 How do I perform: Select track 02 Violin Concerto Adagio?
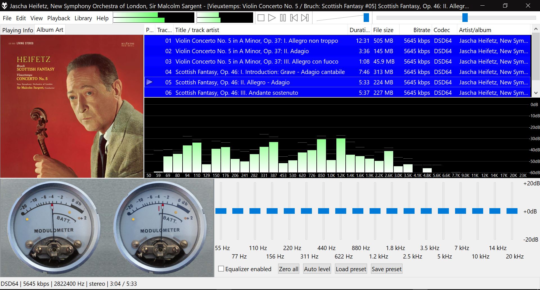click(337, 51)
